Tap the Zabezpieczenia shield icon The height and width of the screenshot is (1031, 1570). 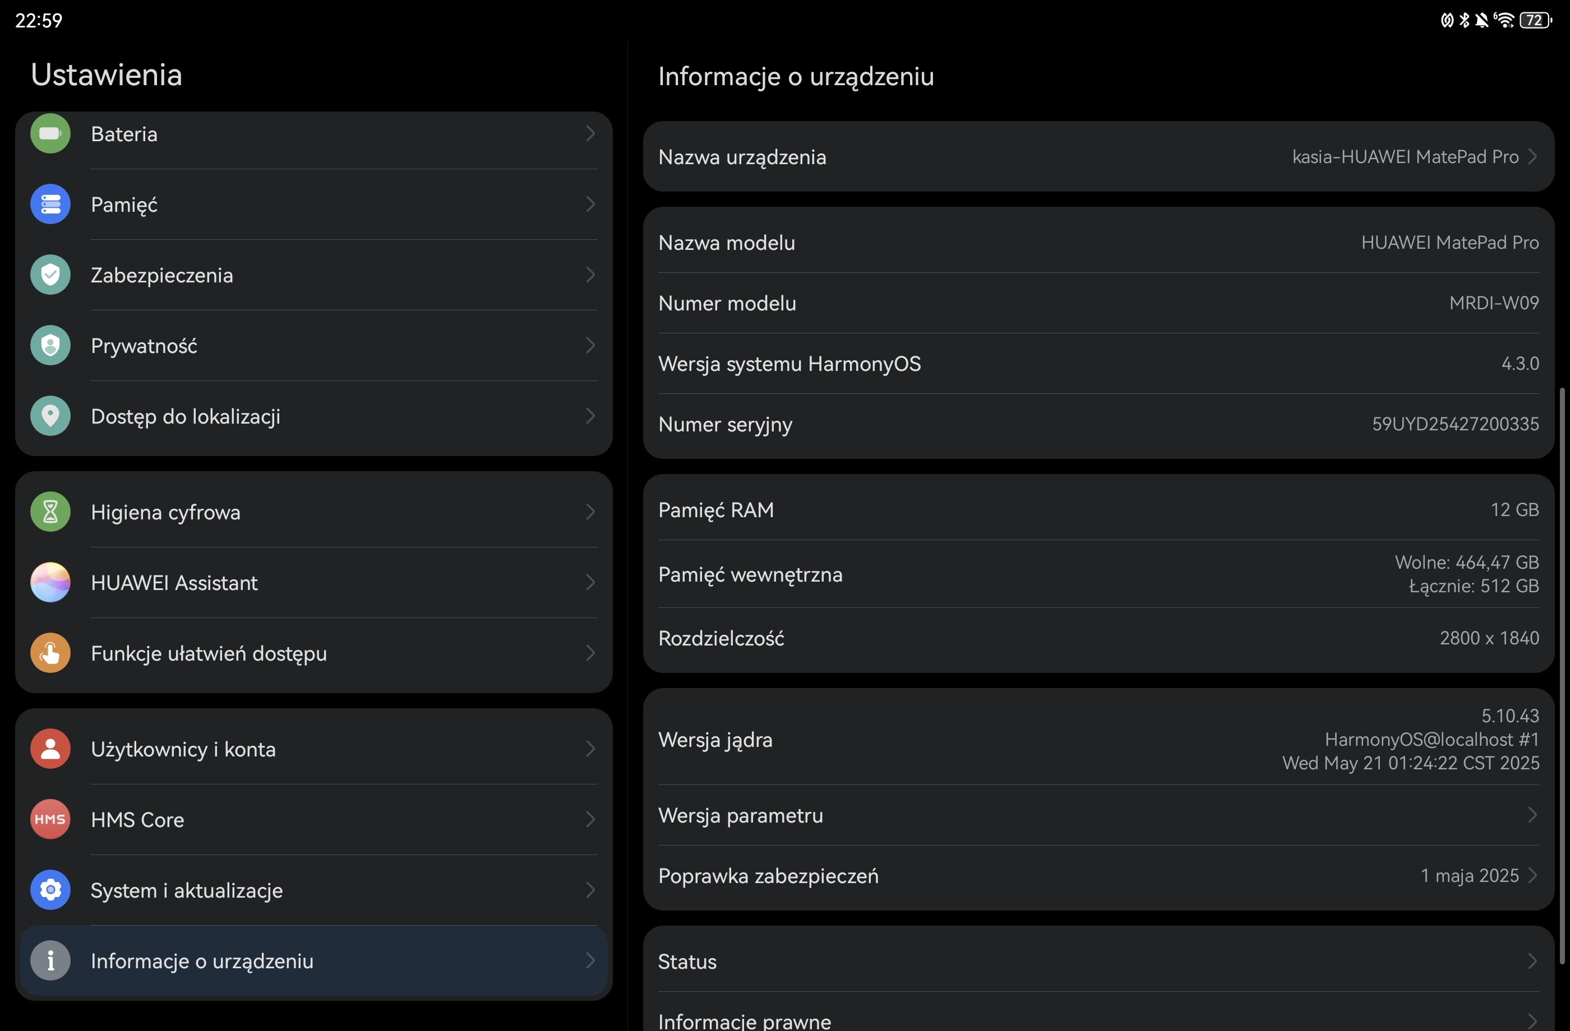click(x=50, y=275)
